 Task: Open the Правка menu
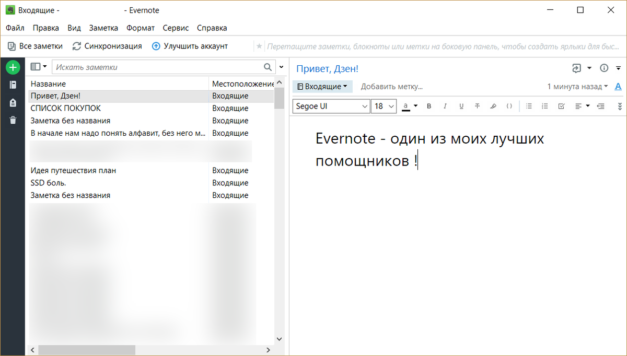point(46,28)
